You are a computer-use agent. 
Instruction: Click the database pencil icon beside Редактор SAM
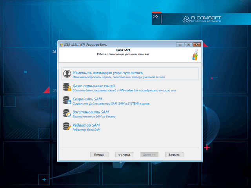pos(67,127)
